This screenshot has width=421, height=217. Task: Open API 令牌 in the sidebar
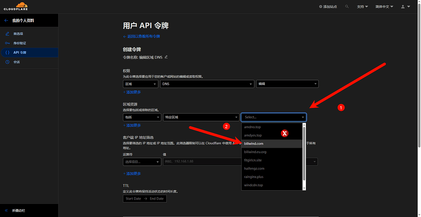point(29,52)
